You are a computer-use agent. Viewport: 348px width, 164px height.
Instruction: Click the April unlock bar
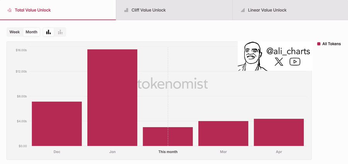[x=279, y=132]
